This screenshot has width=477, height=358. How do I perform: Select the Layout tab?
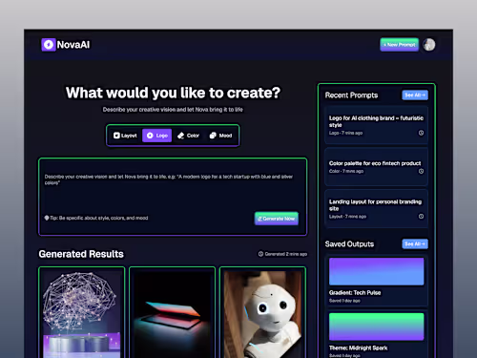coord(125,136)
